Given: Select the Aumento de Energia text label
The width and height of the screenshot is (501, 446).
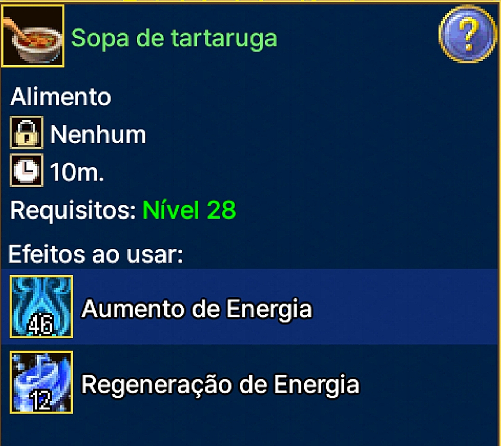Looking at the screenshot, I should tap(197, 309).
